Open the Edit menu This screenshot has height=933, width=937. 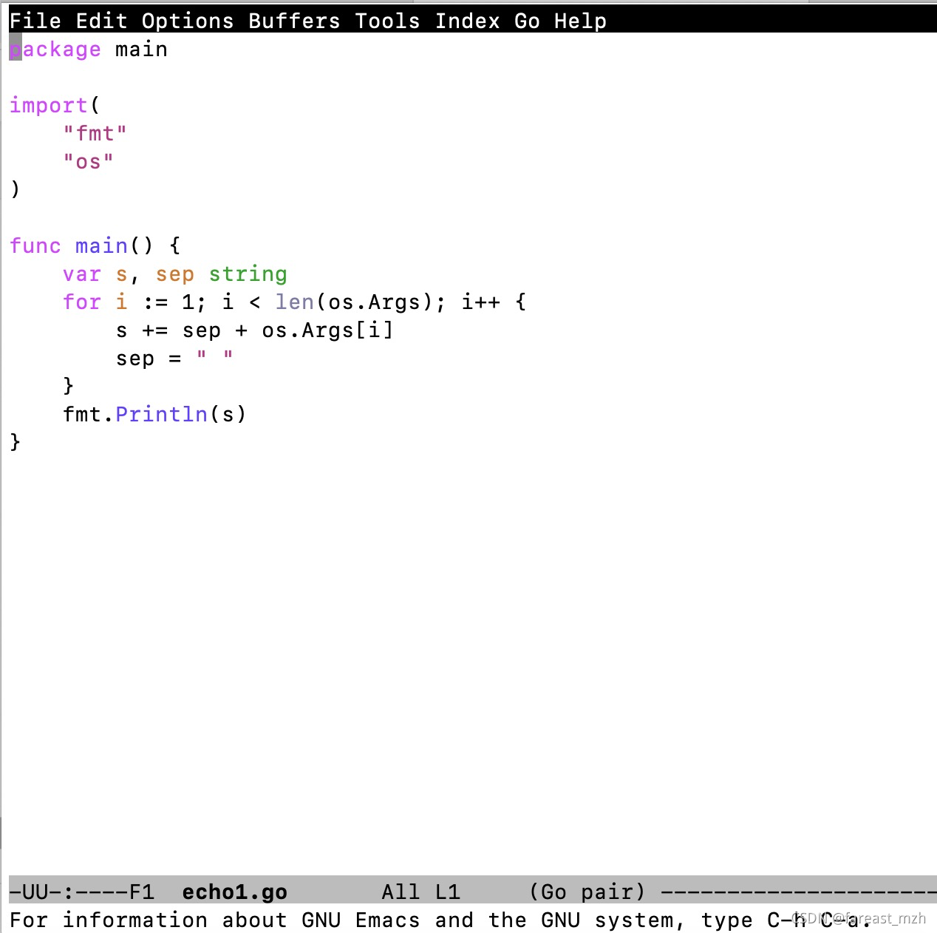pyautogui.click(x=98, y=20)
